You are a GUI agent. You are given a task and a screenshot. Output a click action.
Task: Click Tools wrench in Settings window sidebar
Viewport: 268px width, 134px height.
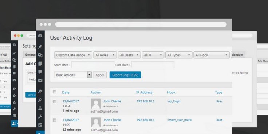pyautogui.click(x=14, y=109)
